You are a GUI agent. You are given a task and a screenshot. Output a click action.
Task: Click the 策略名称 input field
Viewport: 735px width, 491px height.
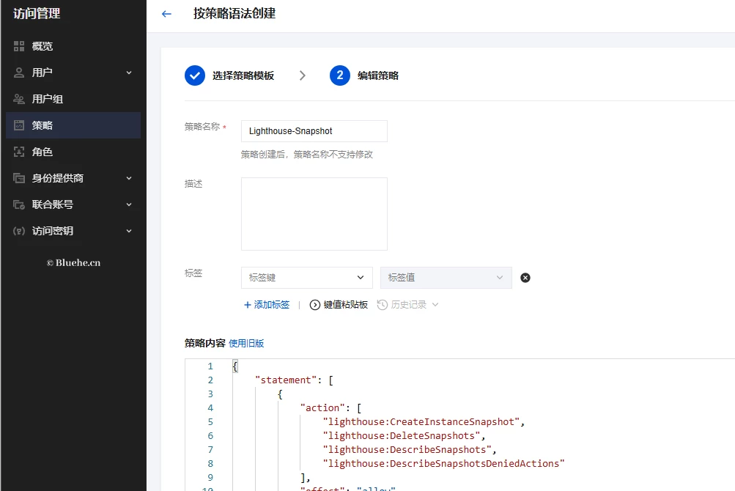[x=314, y=131]
